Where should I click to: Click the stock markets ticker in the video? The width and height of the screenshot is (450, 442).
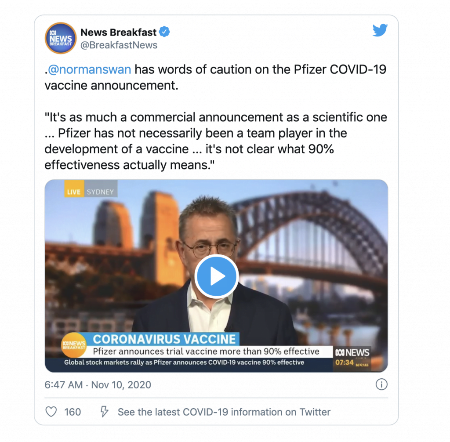pos(184,362)
